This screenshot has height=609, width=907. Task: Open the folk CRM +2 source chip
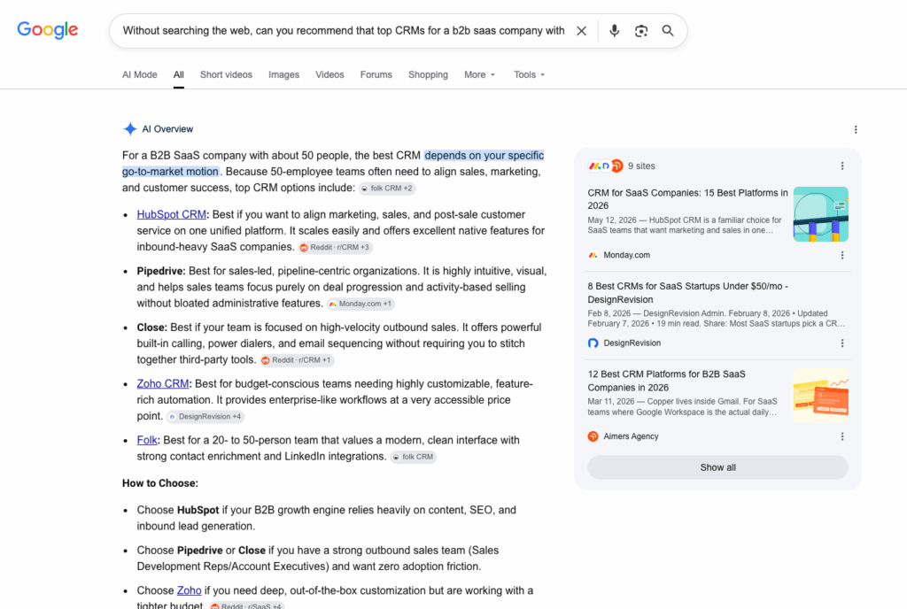click(387, 189)
